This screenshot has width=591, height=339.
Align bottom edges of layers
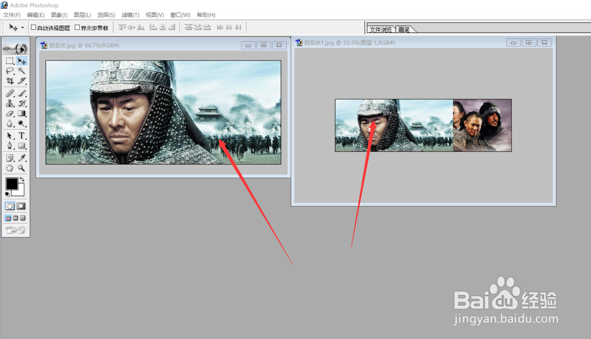141,27
